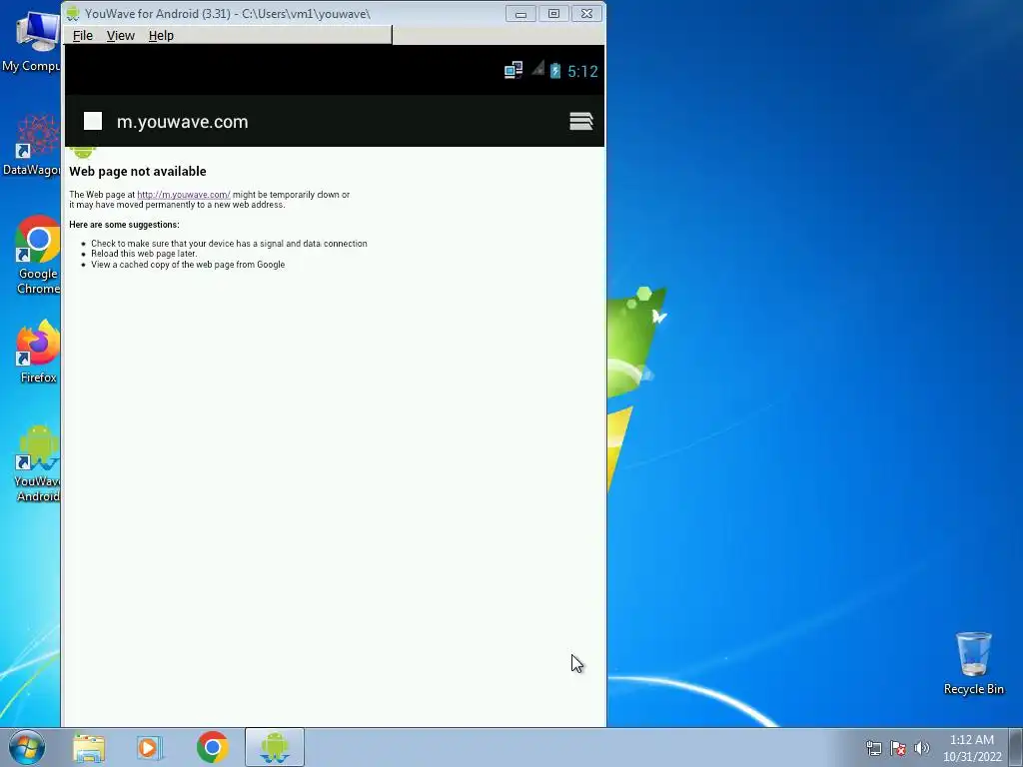Open Windows Media Player from the taskbar
This screenshot has width=1023, height=767.
point(150,747)
